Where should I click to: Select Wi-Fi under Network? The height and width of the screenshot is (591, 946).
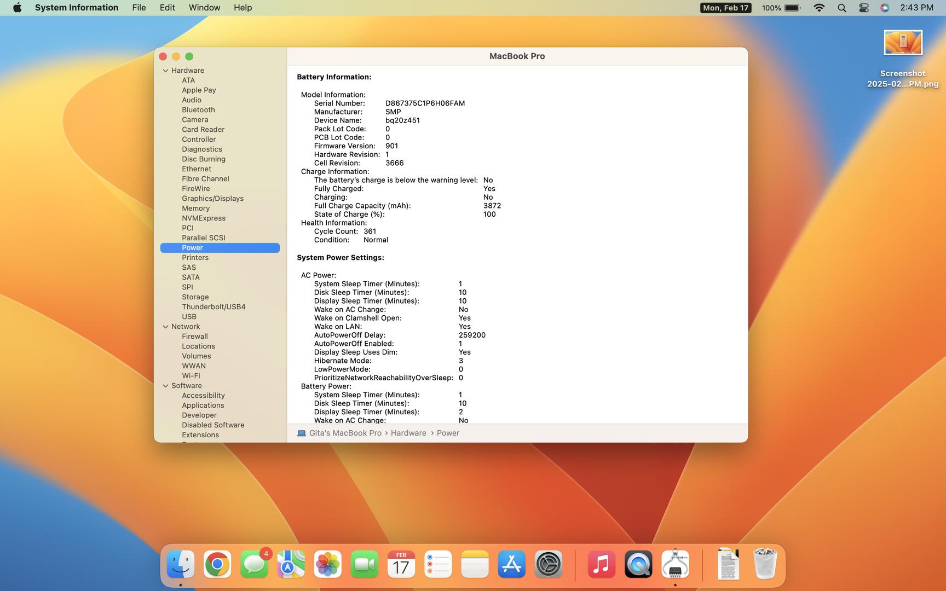pyautogui.click(x=191, y=376)
